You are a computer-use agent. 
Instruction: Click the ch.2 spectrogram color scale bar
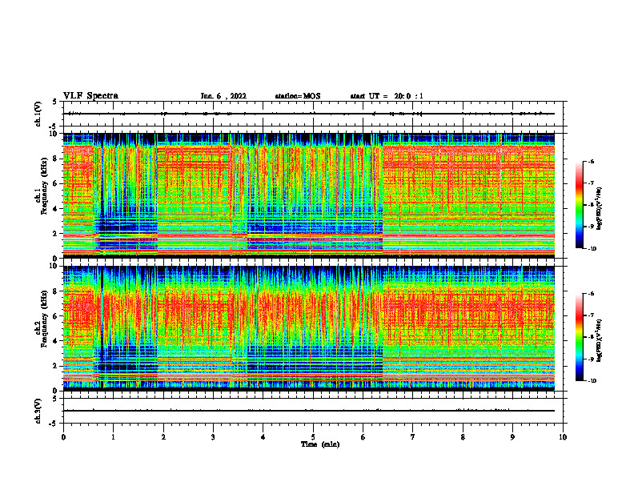(579, 337)
